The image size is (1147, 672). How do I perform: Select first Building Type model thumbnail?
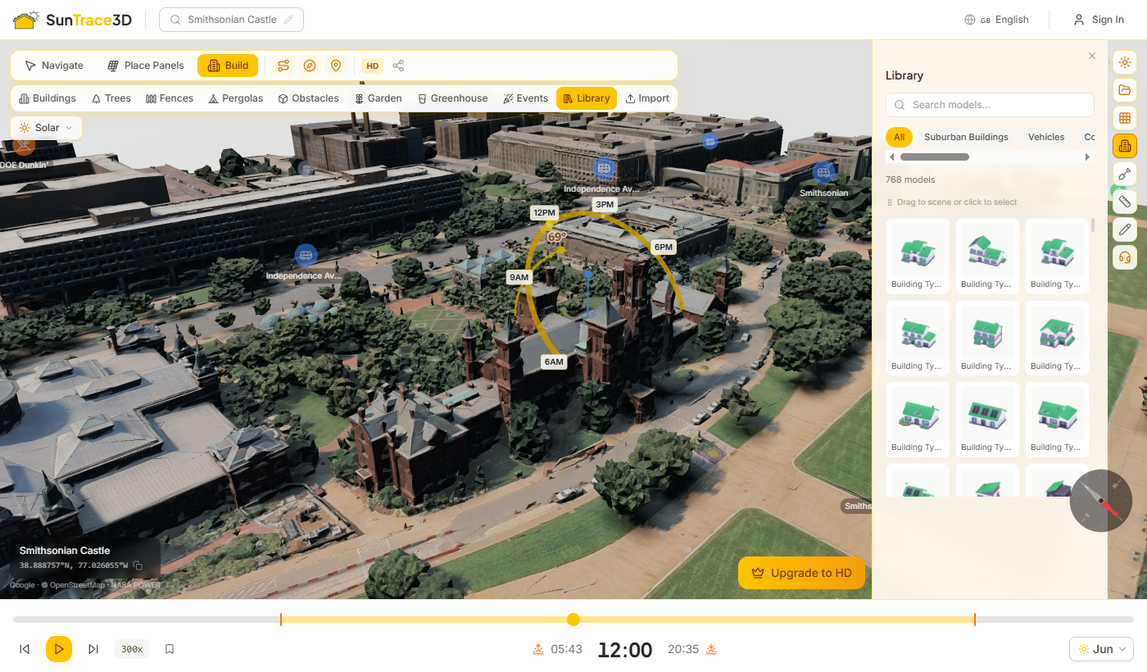918,256
